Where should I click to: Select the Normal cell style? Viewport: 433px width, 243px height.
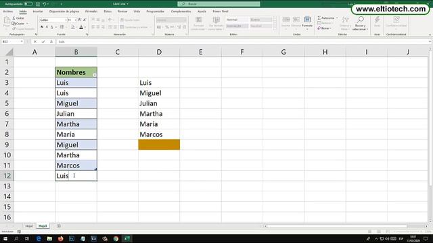coord(237,20)
